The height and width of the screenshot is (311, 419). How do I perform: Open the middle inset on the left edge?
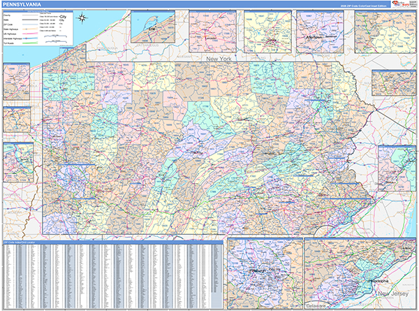click(17, 120)
